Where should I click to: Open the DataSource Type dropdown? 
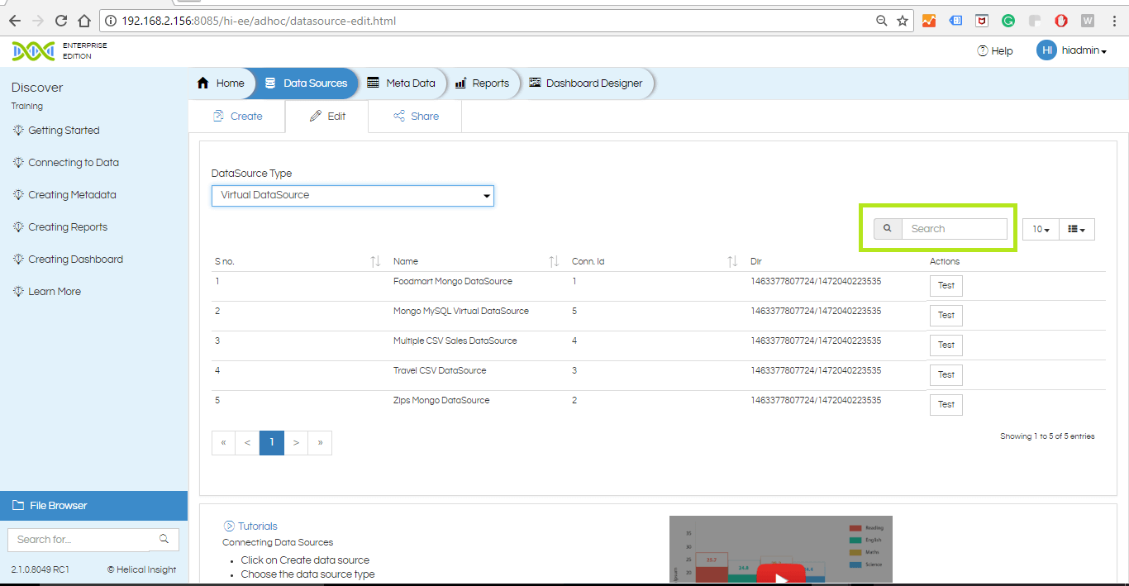click(x=353, y=196)
